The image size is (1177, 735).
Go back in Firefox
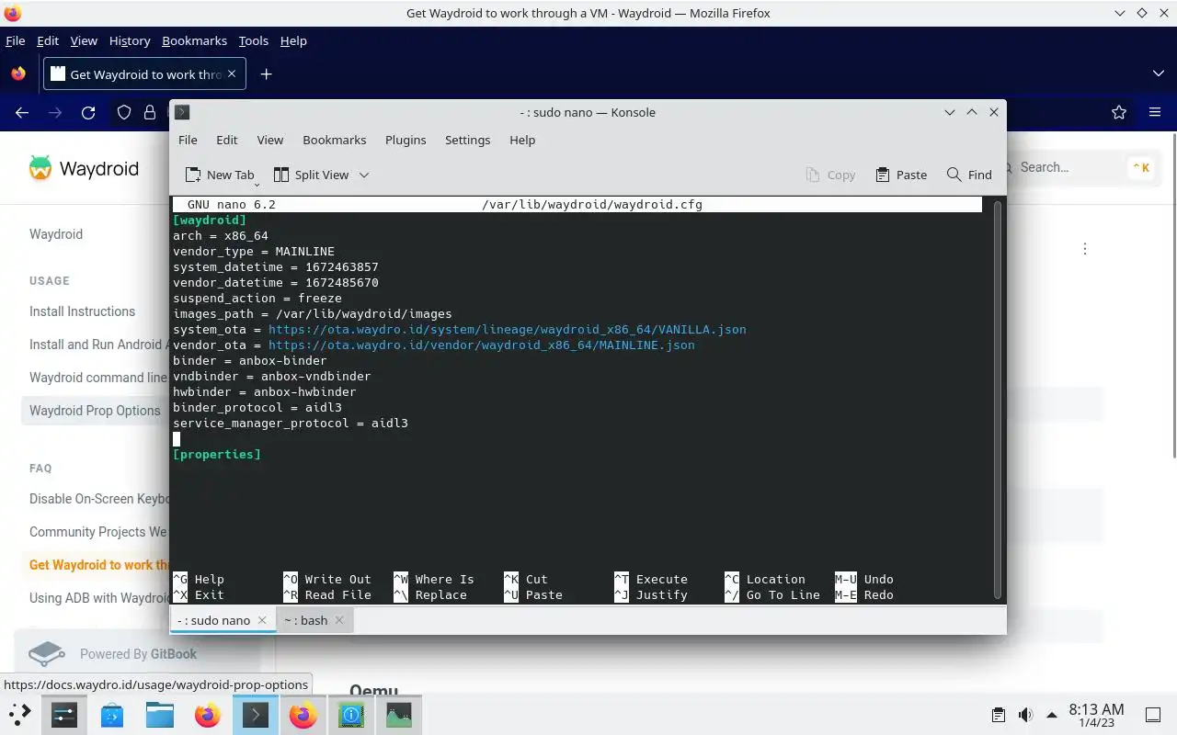[x=22, y=112]
